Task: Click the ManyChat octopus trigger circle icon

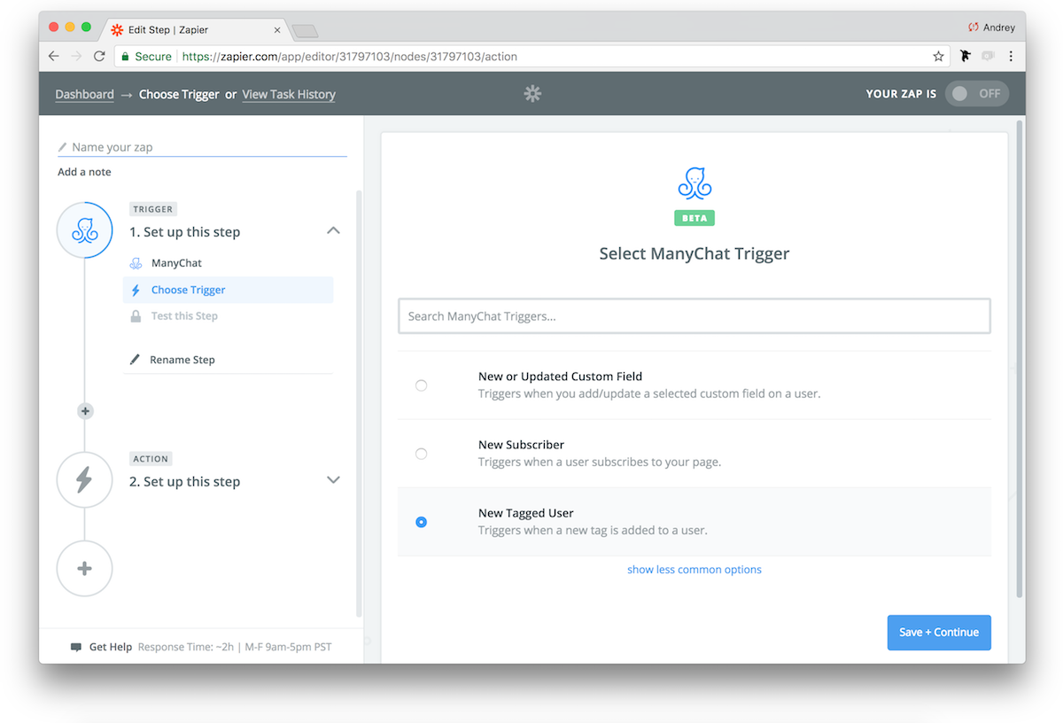Action: (84, 230)
